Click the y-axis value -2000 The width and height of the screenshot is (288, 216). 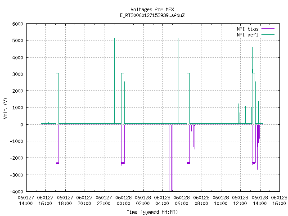click(17, 158)
